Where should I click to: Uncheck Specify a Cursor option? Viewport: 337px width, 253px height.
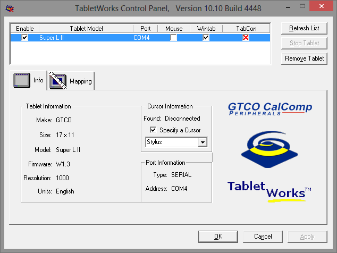tap(153, 130)
